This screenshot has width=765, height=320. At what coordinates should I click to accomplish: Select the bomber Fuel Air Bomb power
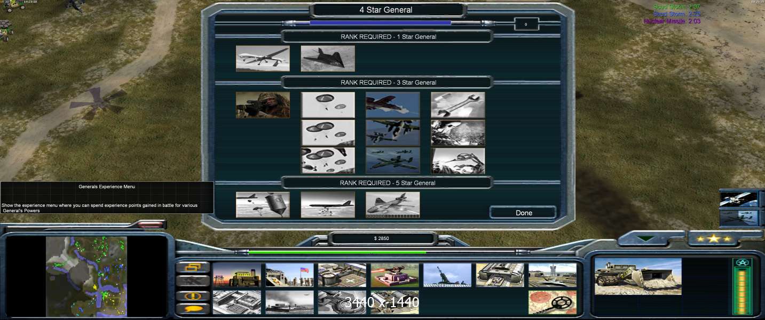click(x=328, y=205)
